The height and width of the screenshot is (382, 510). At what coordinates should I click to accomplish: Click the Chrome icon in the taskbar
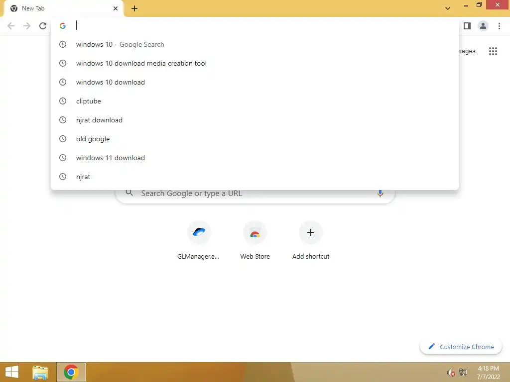tap(71, 372)
